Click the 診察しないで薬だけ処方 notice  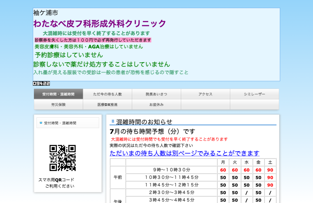point(101,64)
